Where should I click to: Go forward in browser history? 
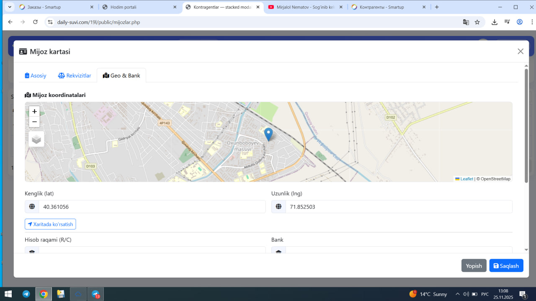23,22
